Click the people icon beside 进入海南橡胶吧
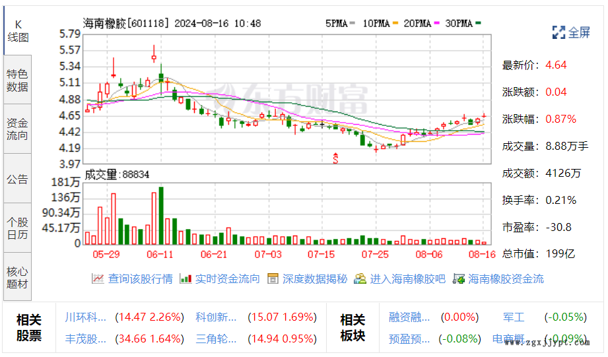608x357 pixels. pos(360,278)
